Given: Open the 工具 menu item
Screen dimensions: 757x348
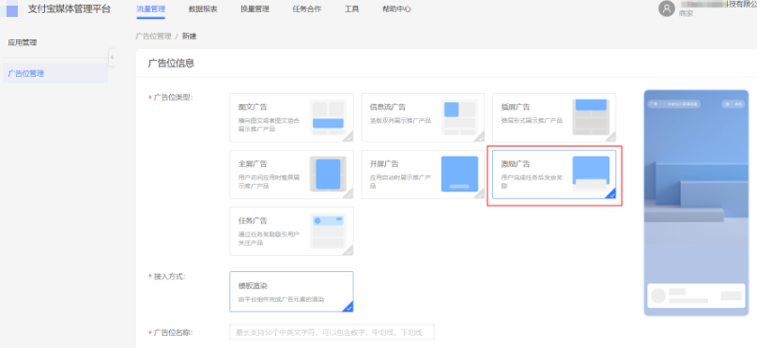Looking at the screenshot, I should (352, 9).
